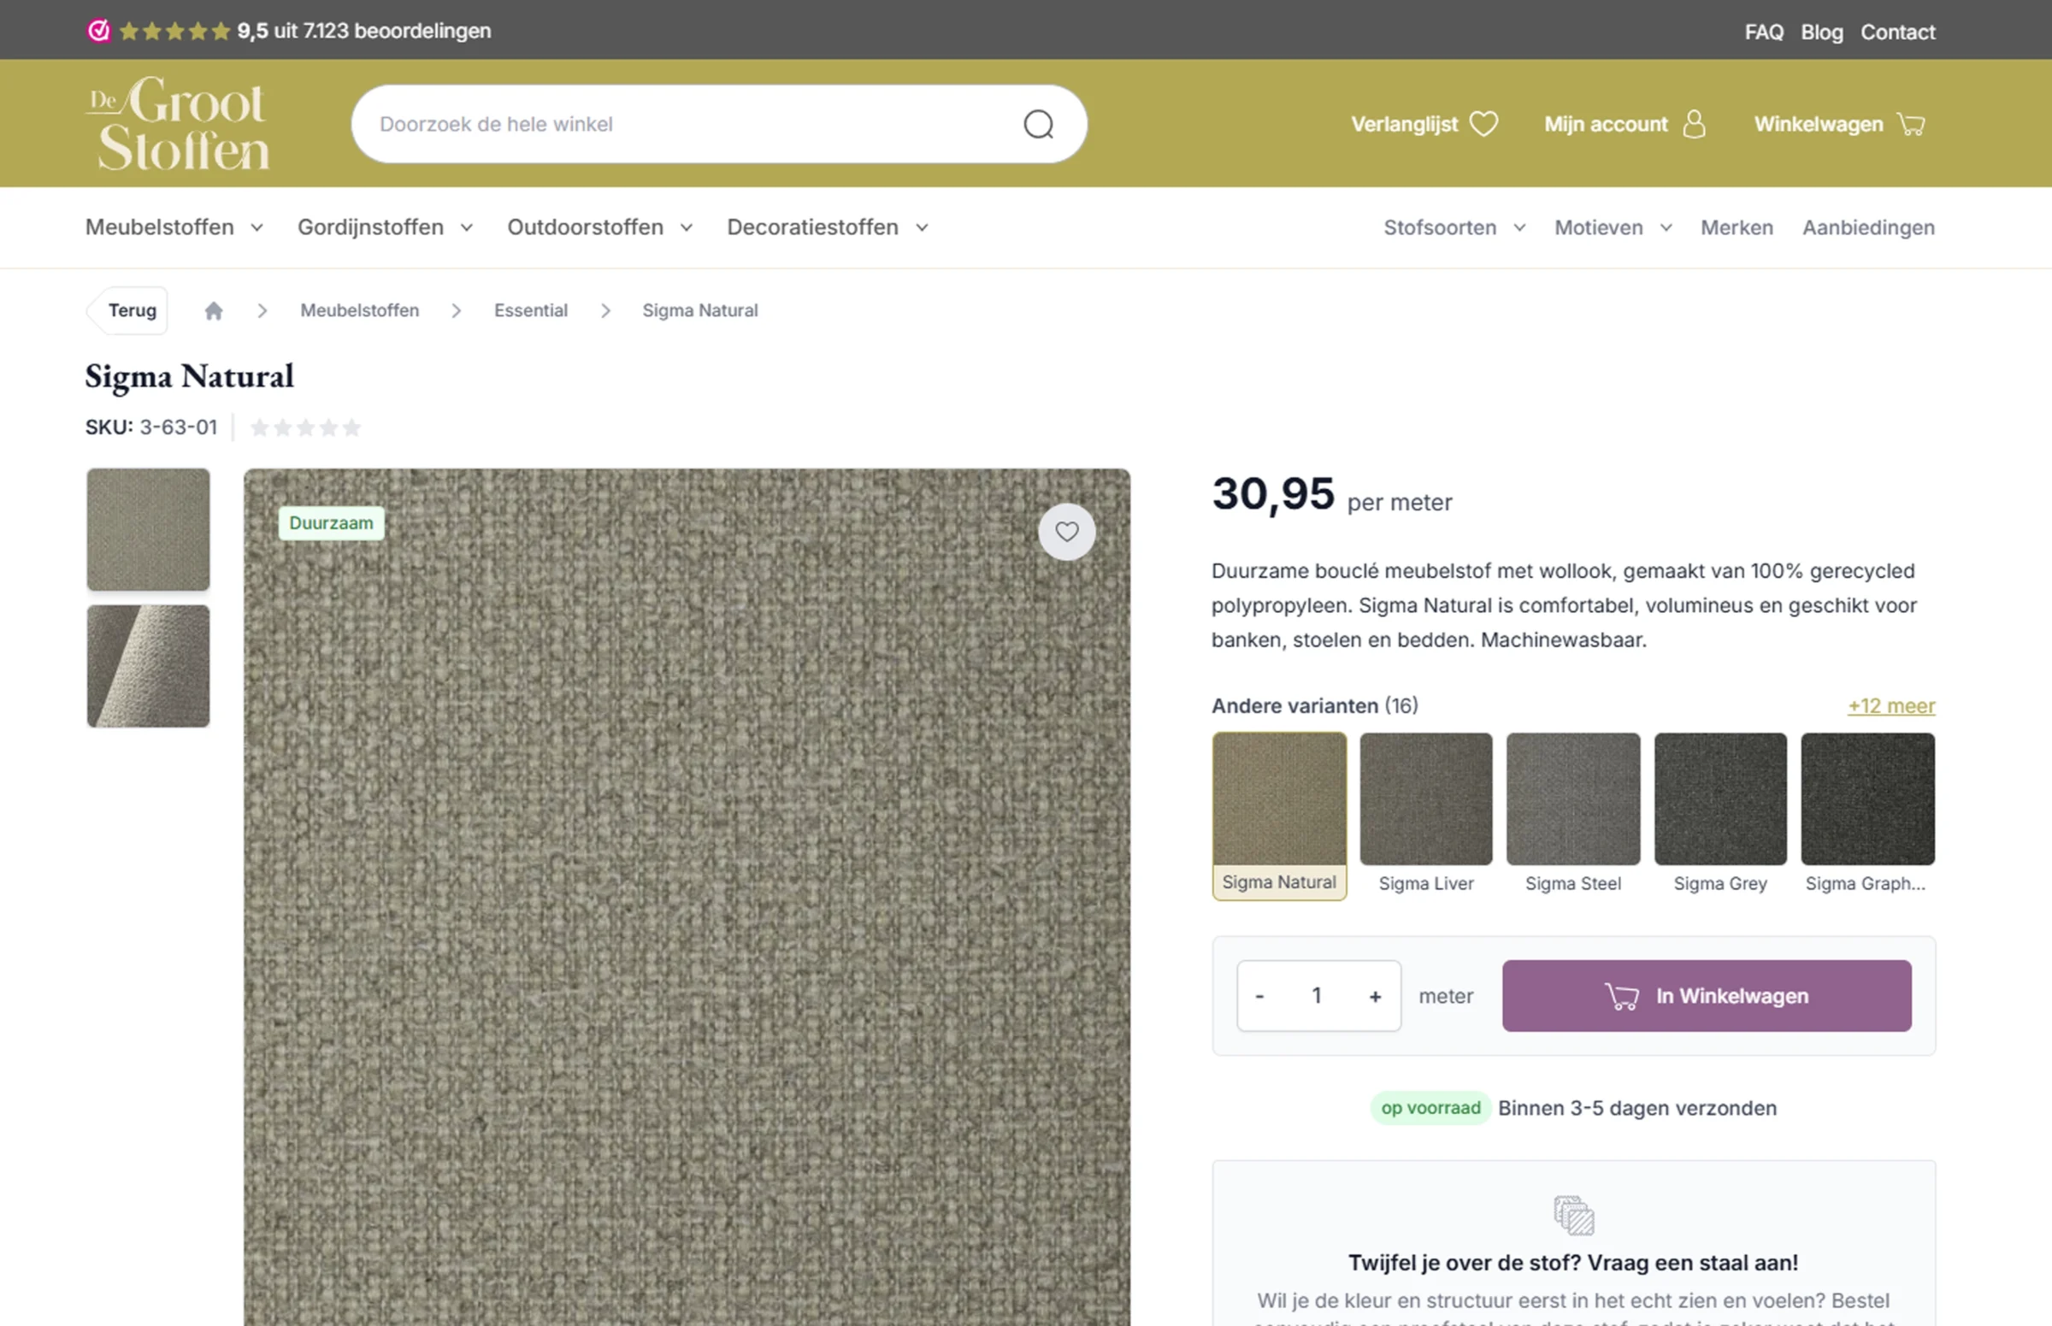Click the product star rating
Image resolution: width=2052 pixels, height=1326 pixels.
(305, 428)
